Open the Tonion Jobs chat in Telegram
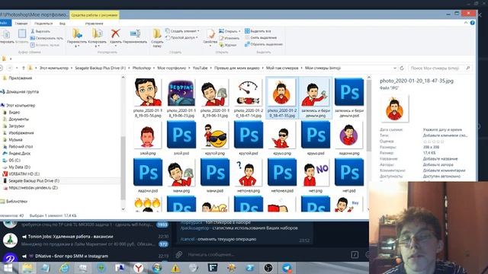 [85, 241]
